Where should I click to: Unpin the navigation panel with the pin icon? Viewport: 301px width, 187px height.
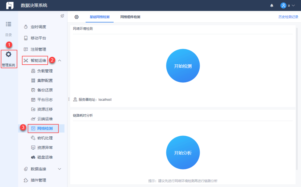coord(62,16)
